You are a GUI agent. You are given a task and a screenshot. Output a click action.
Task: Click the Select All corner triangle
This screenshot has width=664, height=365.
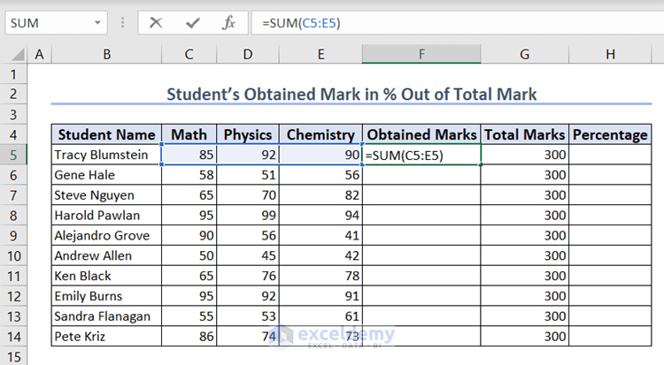17,55
